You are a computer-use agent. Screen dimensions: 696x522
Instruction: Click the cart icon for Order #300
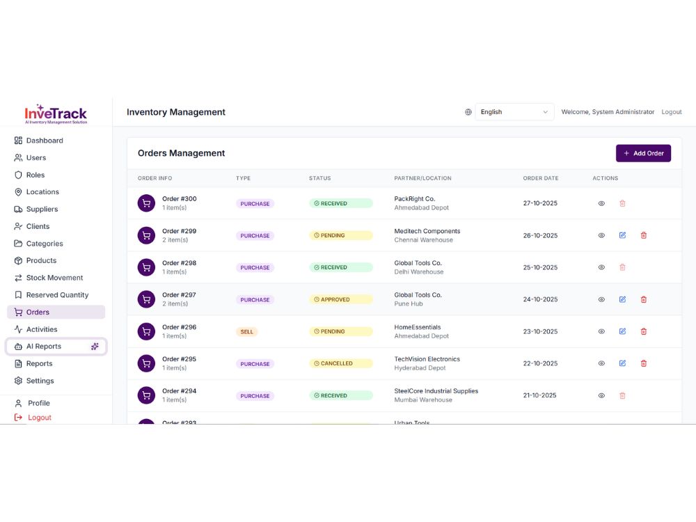click(146, 203)
